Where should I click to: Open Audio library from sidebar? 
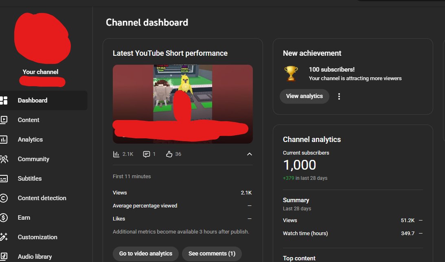[x=35, y=257]
